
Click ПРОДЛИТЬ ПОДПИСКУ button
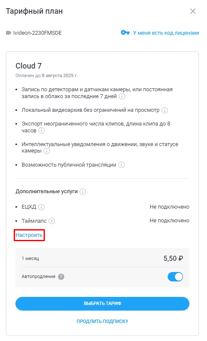point(102,321)
